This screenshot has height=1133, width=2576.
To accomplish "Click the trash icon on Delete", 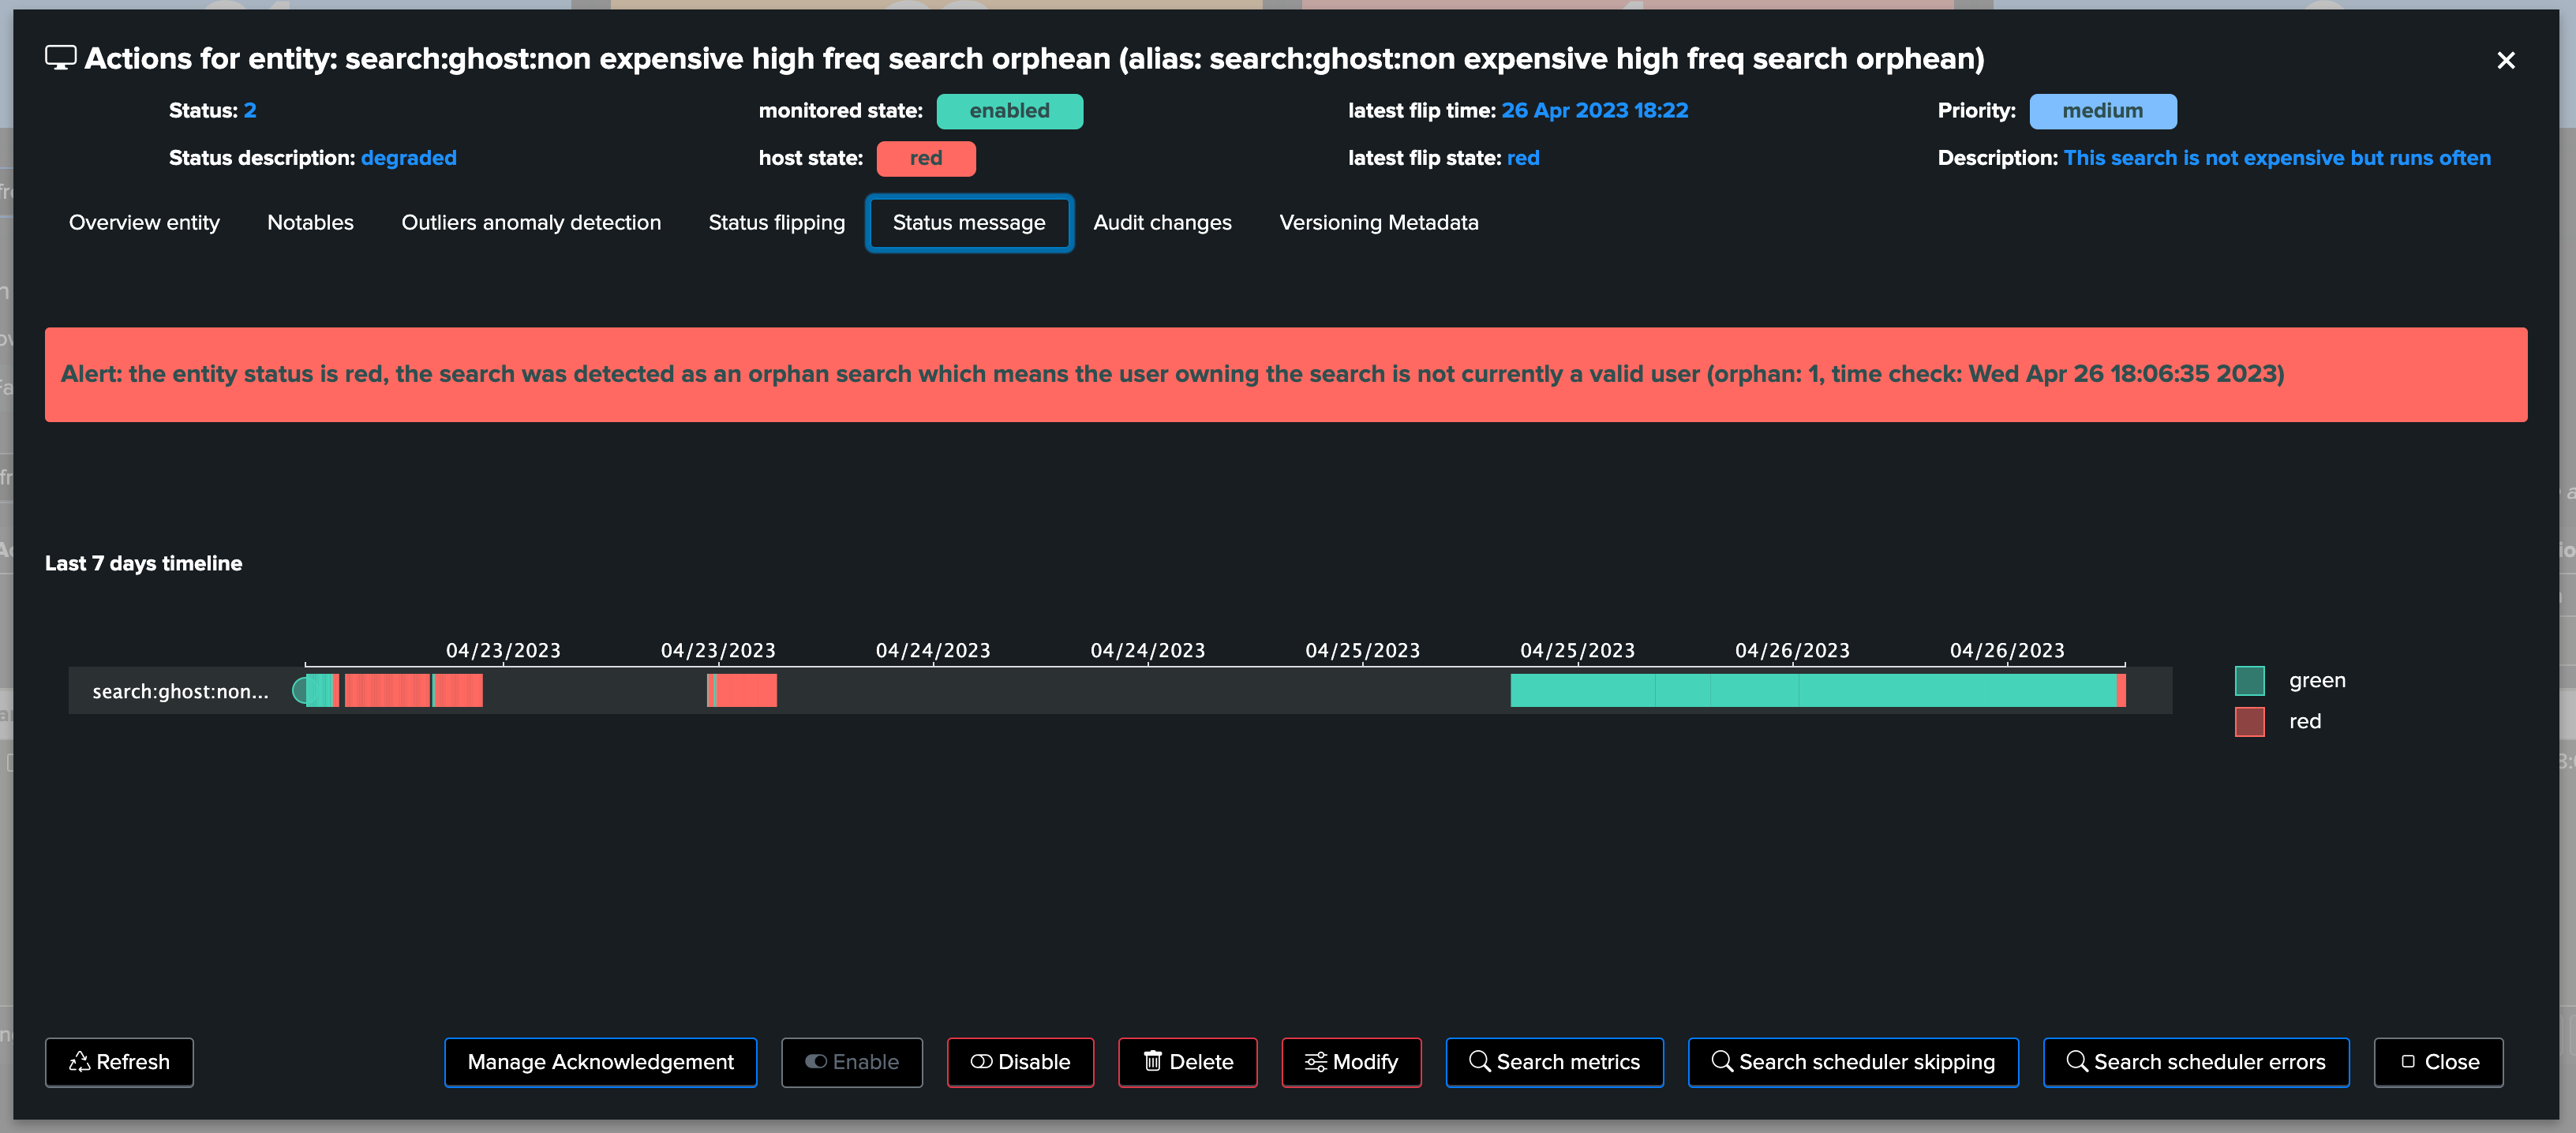I will point(1152,1062).
